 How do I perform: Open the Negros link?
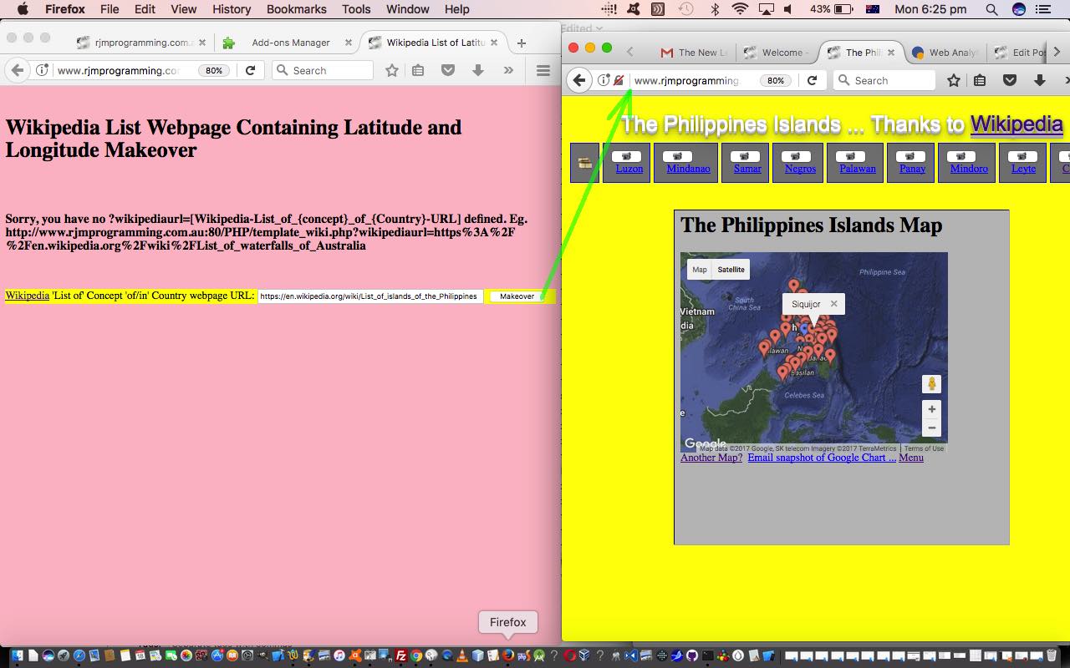[800, 169]
